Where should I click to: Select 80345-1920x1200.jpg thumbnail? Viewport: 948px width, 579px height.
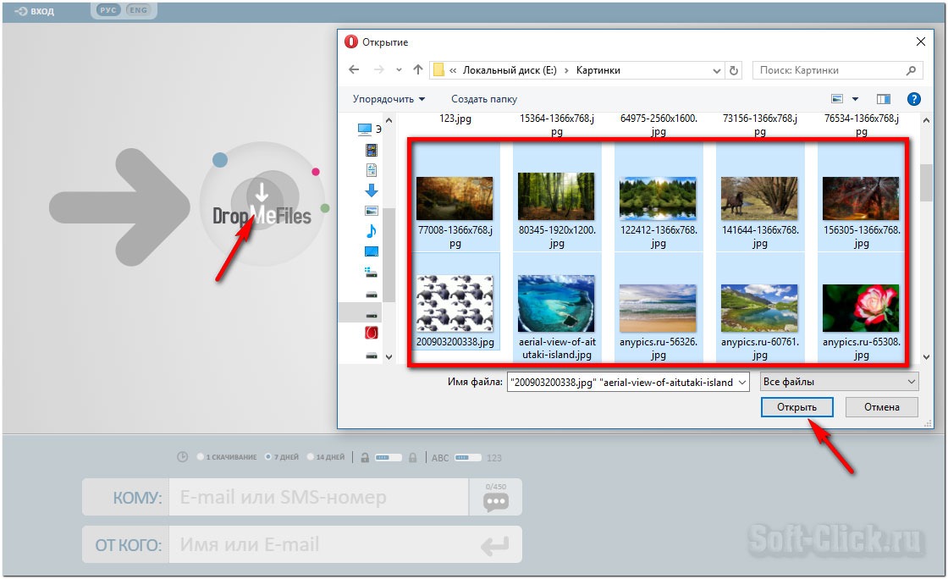556,196
